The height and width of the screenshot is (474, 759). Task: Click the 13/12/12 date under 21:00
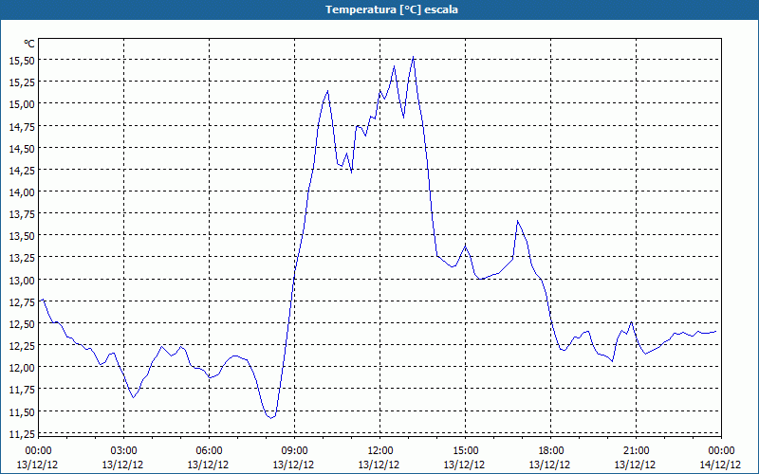[635, 465]
